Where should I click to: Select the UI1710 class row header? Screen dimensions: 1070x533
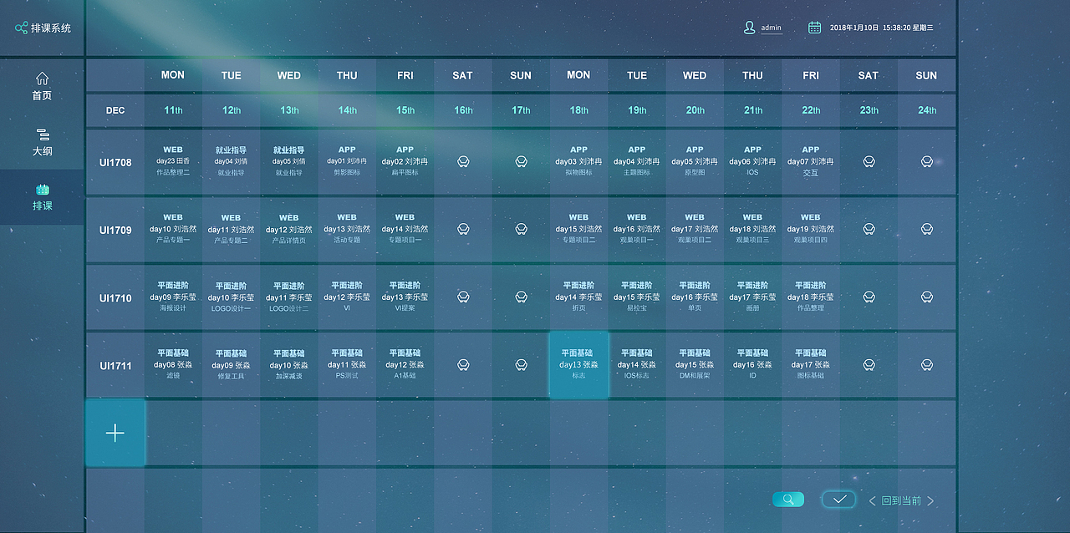[115, 297]
